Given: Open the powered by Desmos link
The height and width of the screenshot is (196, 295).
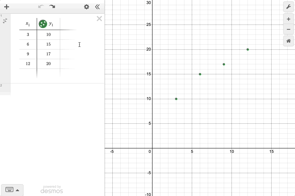Looking at the screenshot, I should click(52, 189).
